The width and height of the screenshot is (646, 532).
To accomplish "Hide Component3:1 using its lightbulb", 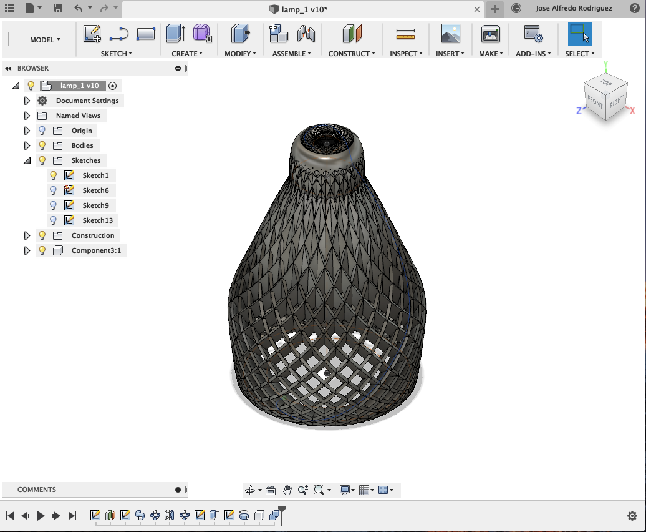I will [x=42, y=250].
